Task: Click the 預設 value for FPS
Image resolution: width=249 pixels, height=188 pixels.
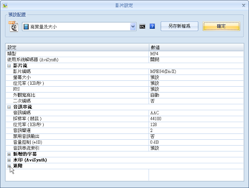Action: 155,89
